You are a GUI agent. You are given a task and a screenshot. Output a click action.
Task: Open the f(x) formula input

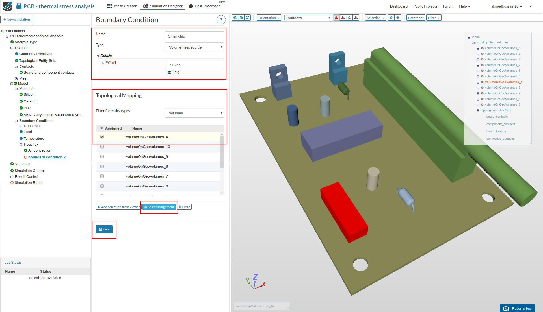177,73
